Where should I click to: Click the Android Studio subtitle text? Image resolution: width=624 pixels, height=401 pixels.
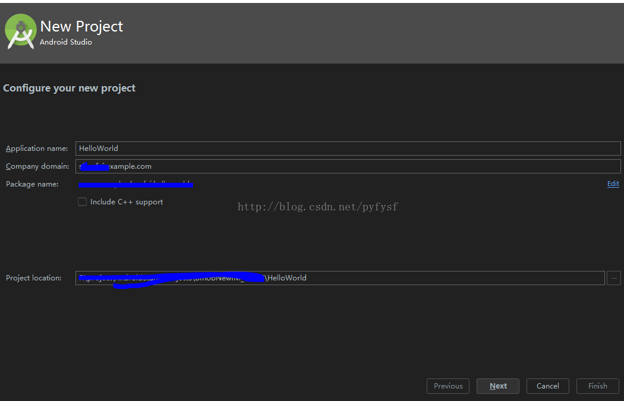coord(65,42)
